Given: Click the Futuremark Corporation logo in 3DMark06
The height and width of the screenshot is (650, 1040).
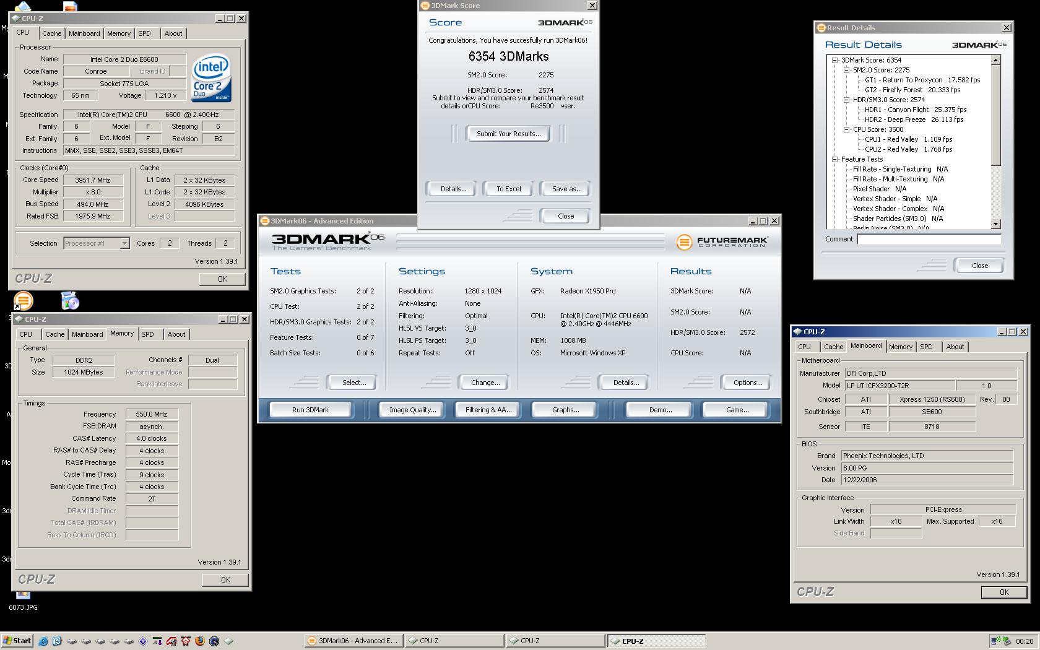Looking at the screenshot, I should point(722,241).
